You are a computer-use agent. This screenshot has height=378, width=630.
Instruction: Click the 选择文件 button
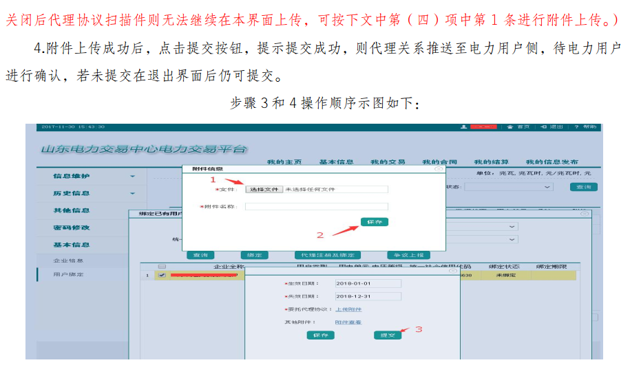click(264, 189)
